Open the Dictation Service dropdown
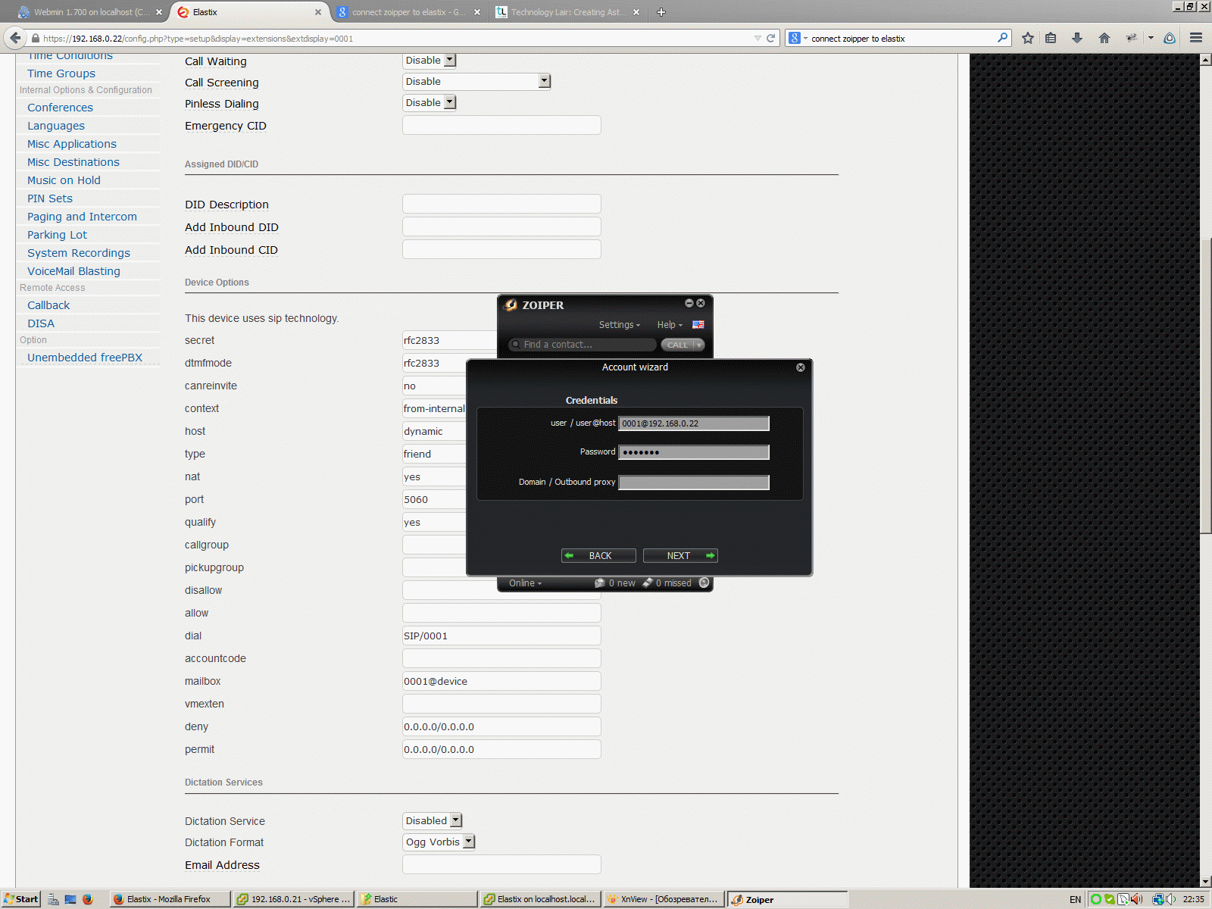This screenshot has height=909, width=1212. (433, 820)
